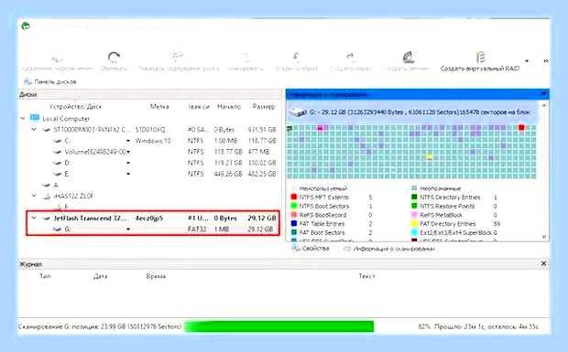Click the remote connection toolbar icon
568x352 pixels.
[x=57, y=58]
